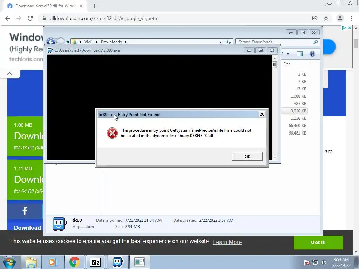Click the tic80 icon in details pane

59,223
